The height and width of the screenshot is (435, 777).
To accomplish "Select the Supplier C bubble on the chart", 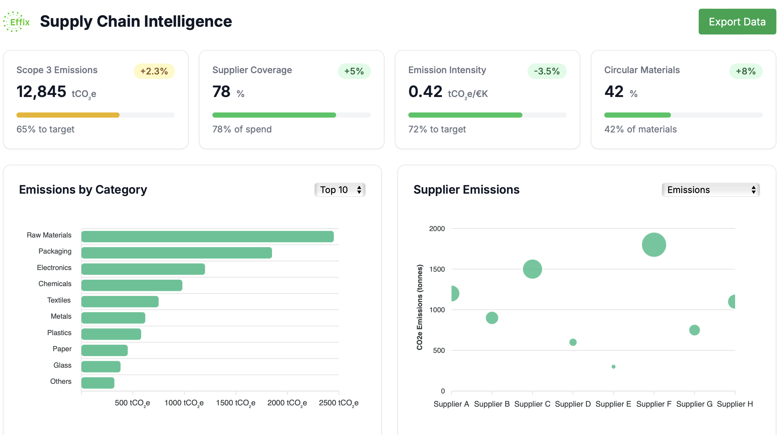I will point(532,269).
